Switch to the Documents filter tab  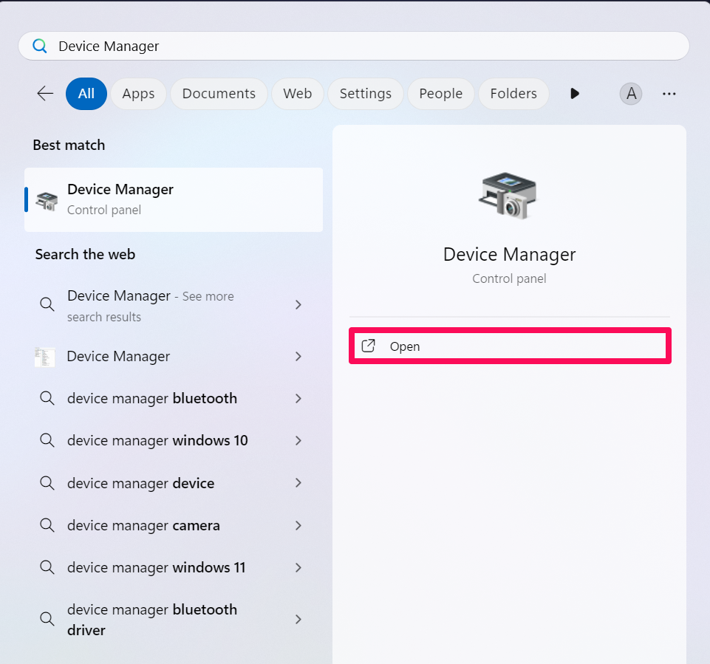pos(219,94)
